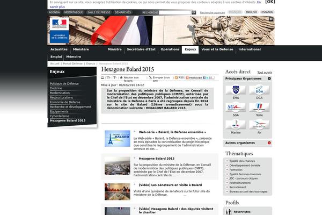Go to International navigation tab

(250, 49)
